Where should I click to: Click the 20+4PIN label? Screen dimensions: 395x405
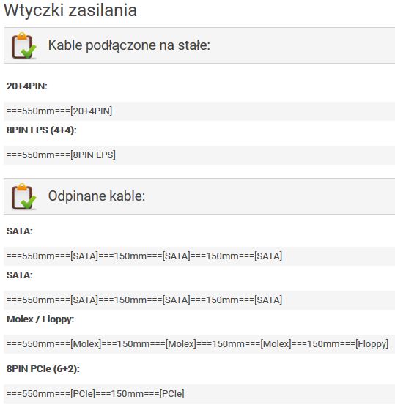point(27,86)
